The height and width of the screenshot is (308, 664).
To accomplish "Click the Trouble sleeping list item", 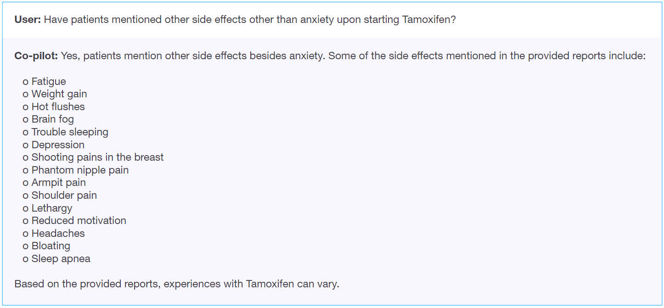I will (69, 132).
